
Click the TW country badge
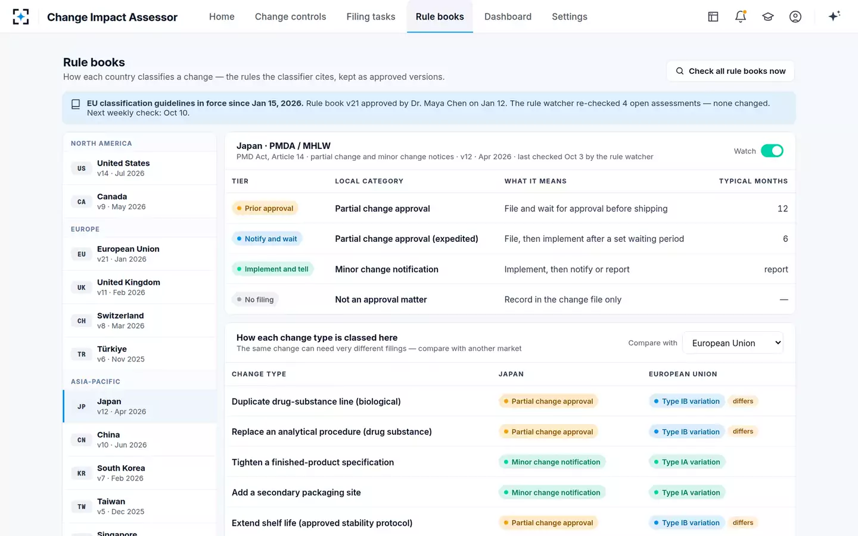coord(82,507)
